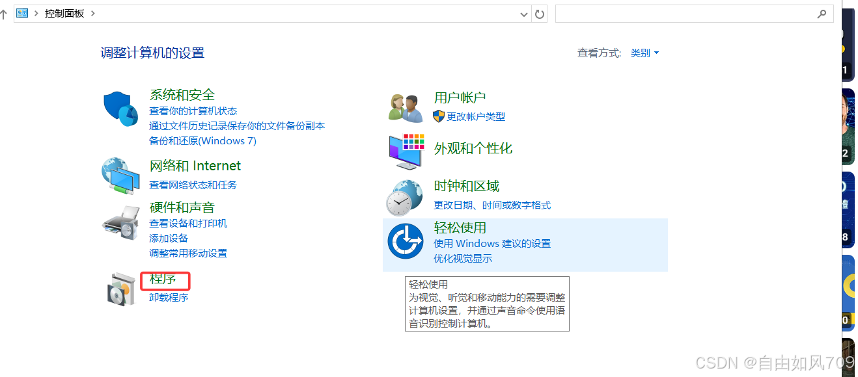Click 优化视觉显示 link
Screen dimensions: 858x377
(463, 259)
